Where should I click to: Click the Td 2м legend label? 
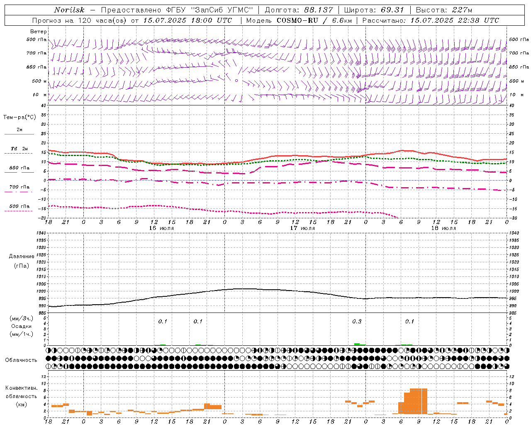pyautogui.click(x=19, y=149)
